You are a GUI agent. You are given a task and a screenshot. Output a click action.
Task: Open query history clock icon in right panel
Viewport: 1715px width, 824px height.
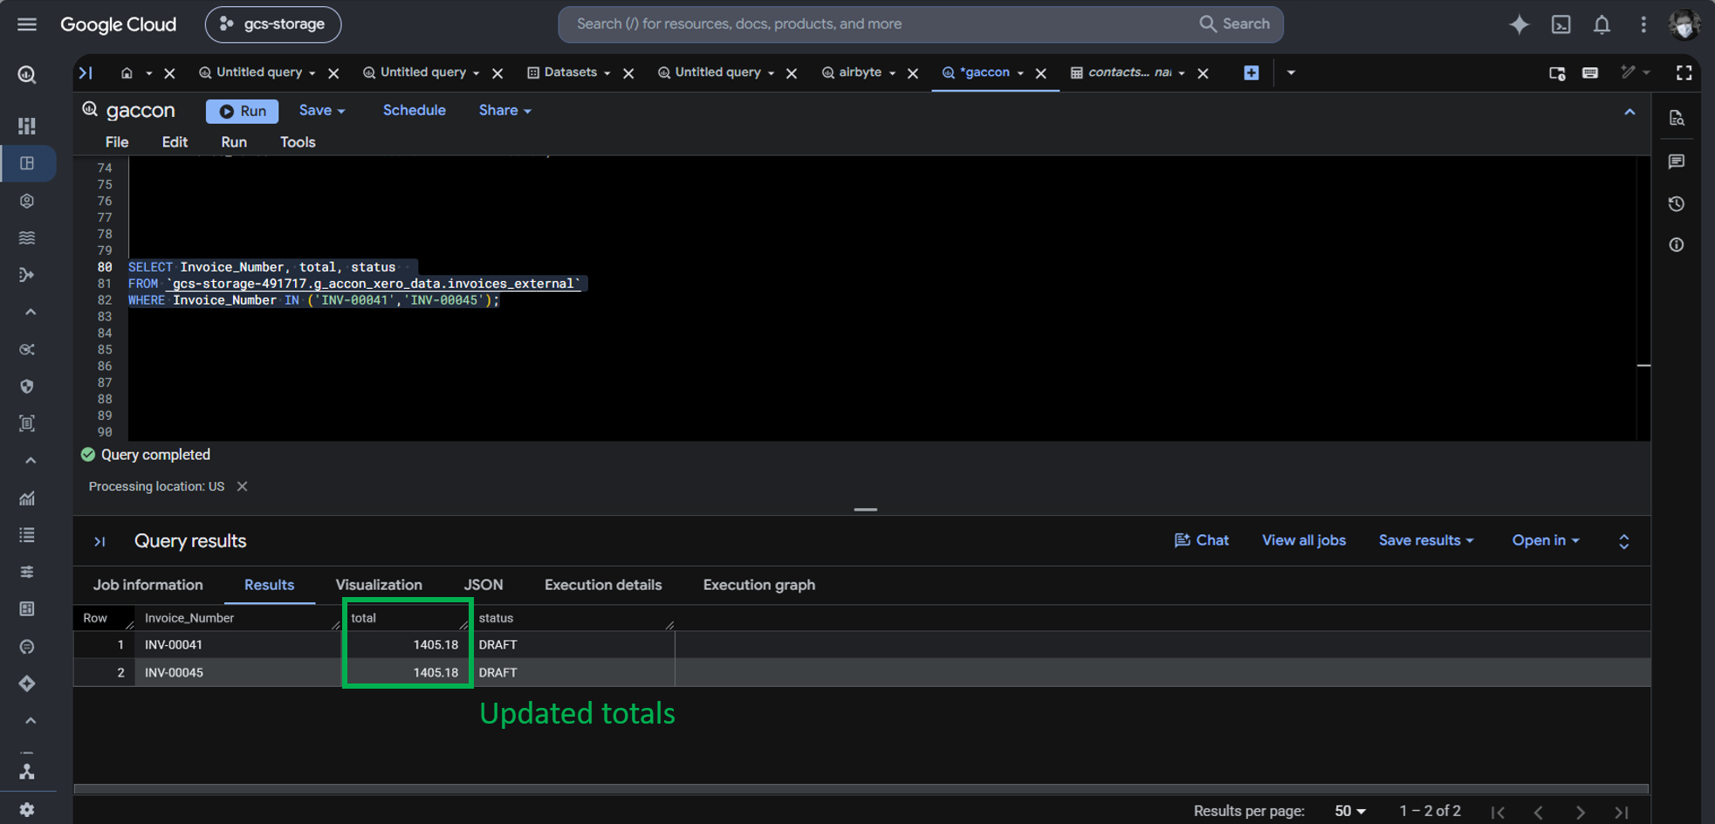click(x=1677, y=203)
